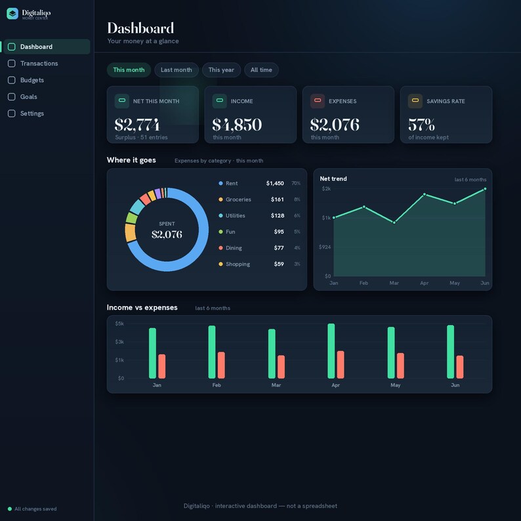
Task: Switch to the All time filter
Action: (262, 70)
